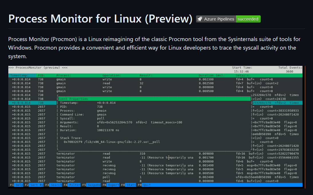Image resolution: width=313 pixels, height=195 pixels.
Task: Click the terminator poll row
Action: (x=155, y=177)
